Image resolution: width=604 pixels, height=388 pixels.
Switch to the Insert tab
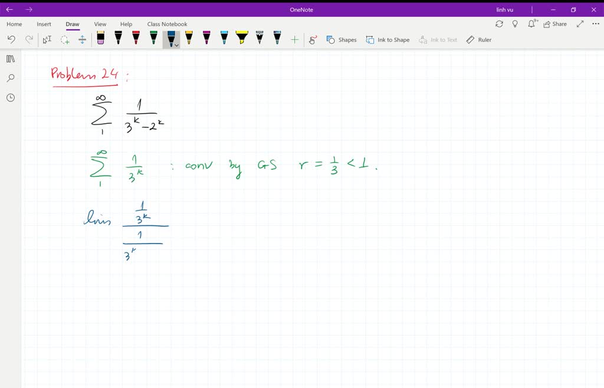[44, 24]
